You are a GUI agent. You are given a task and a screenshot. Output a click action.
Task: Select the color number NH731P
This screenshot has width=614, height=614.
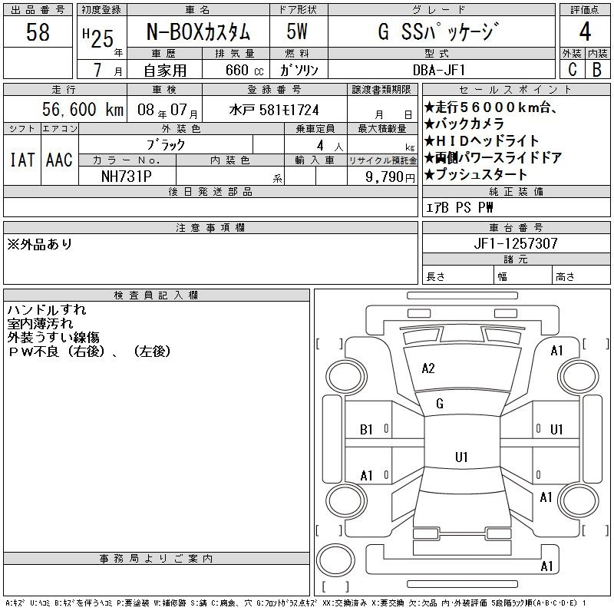click(x=127, y=177)
